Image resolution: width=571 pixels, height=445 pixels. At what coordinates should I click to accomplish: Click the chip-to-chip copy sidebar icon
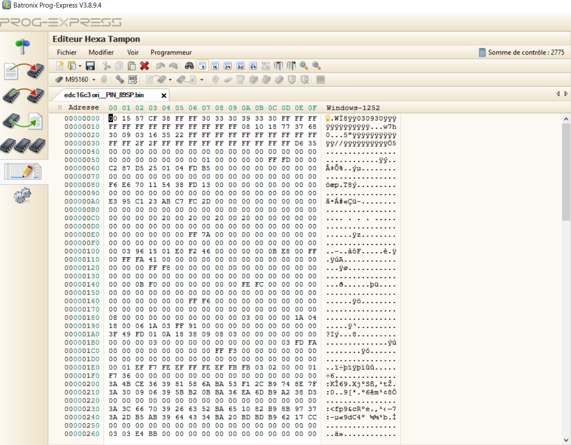point(24,95)
